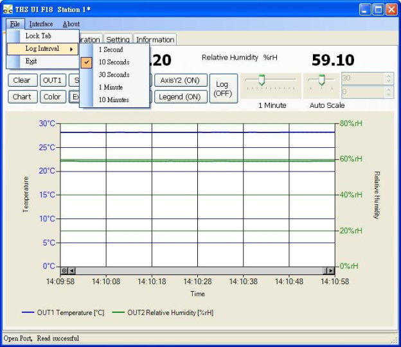Viewport: 401px width, 347px height.
Task: Select the checked 10 Seconds log interval
Action: tap(114, 62)
